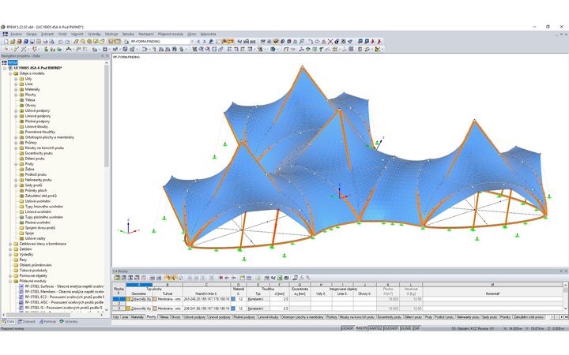569x355 pixels.
Task: Click peach stiffness swatch in row 1
Action: 155,299
